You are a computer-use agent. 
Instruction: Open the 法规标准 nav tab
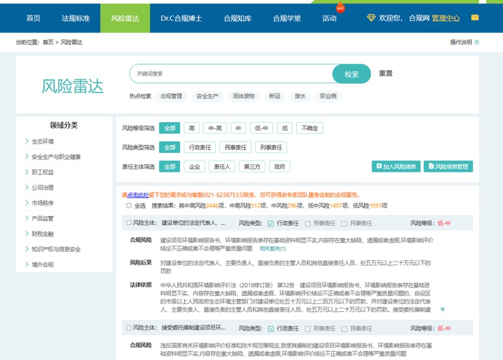(x=76, y=18)
